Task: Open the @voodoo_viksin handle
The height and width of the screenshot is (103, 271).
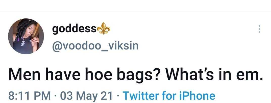Action: point(95,46)
